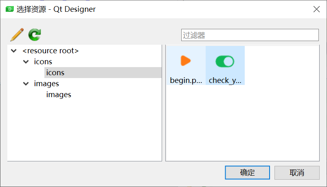Select the resource root tree item

tap(50, 51)
